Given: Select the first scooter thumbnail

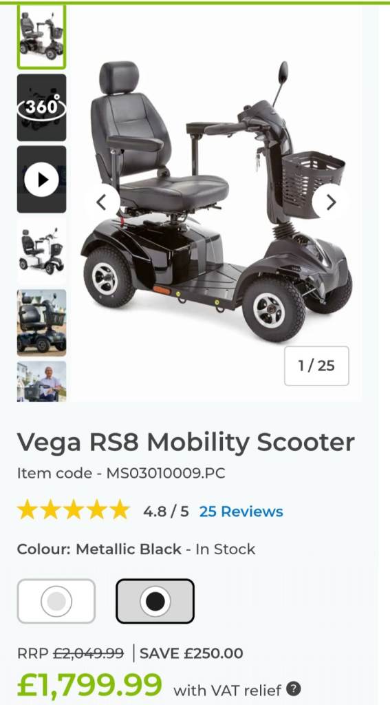Looking at the screenshot, I should [x=41, y=36].
